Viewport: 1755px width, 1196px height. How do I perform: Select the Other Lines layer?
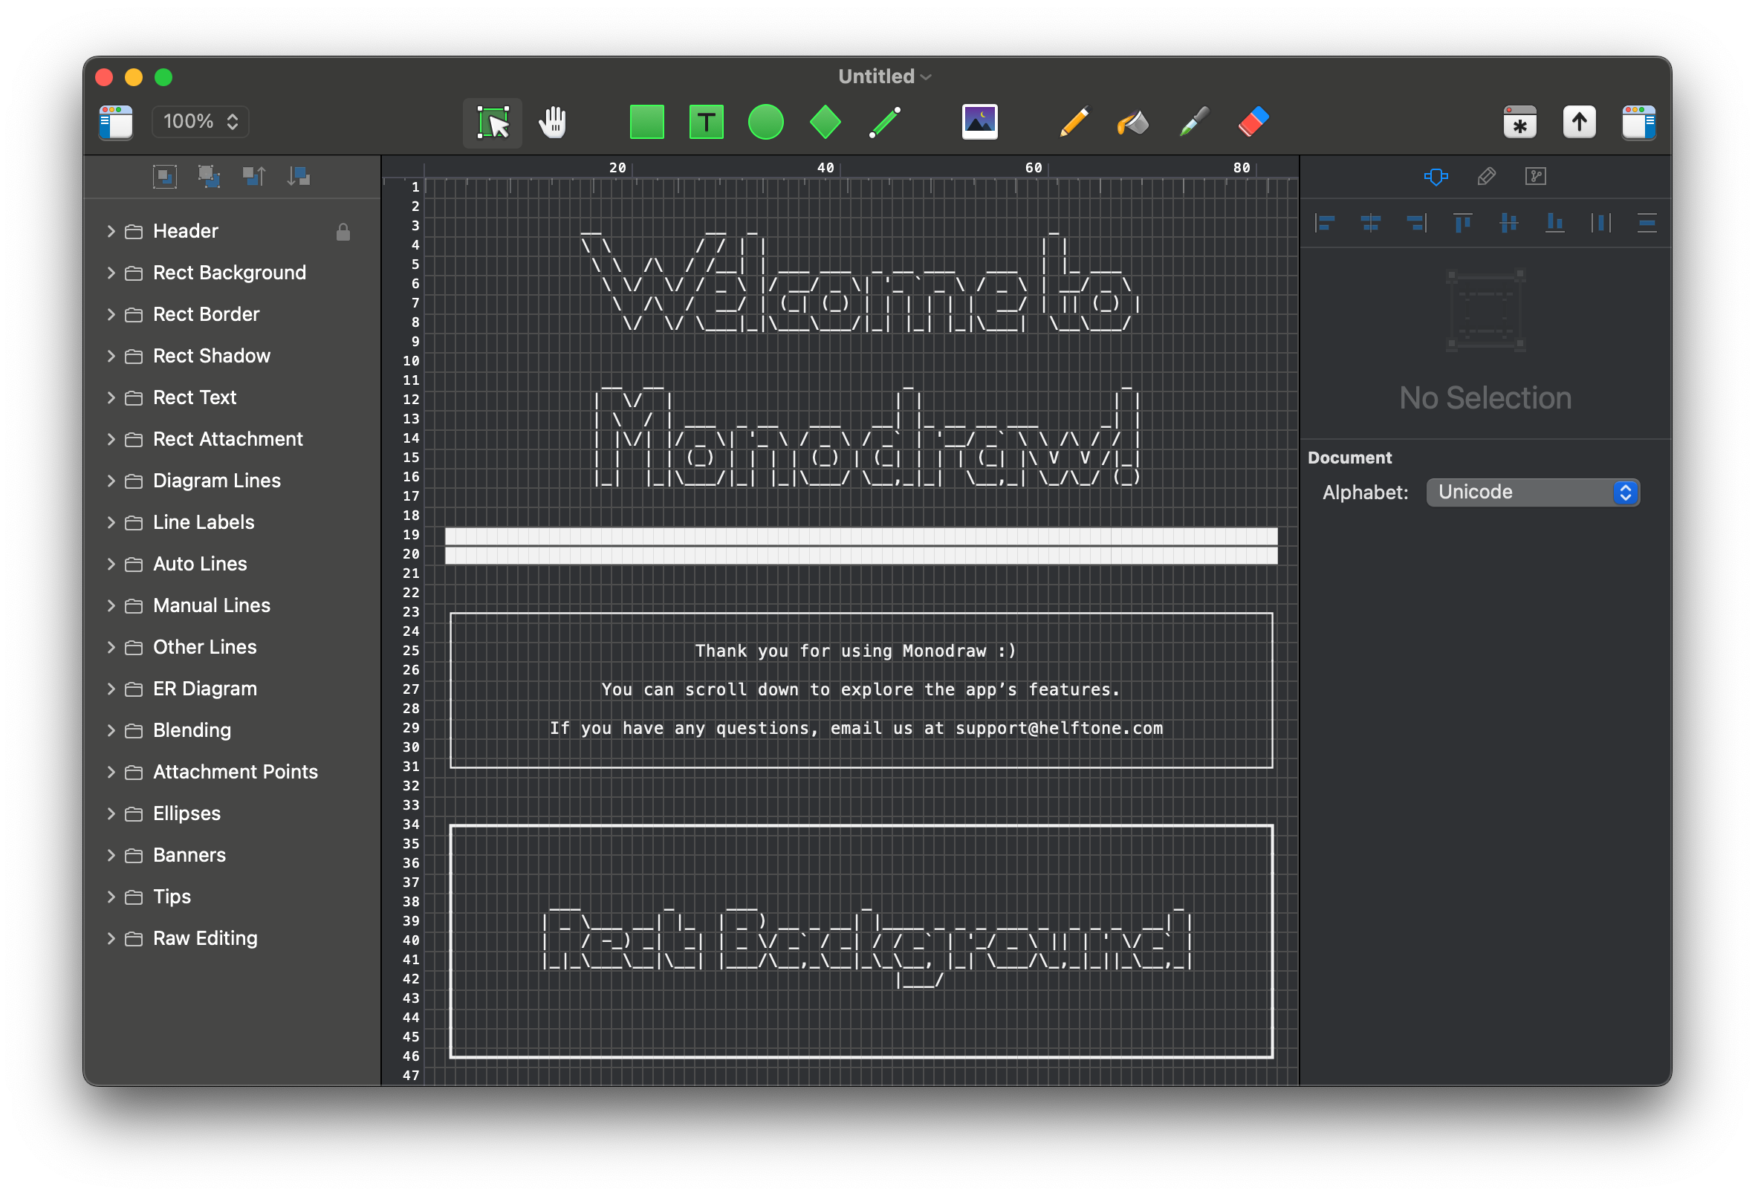233,647
